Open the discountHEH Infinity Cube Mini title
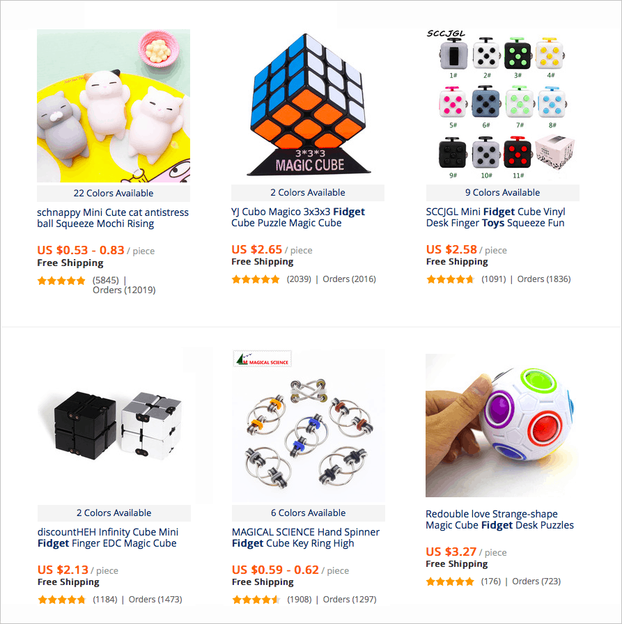Screen dimensions: 622x624 pos(108,538)
